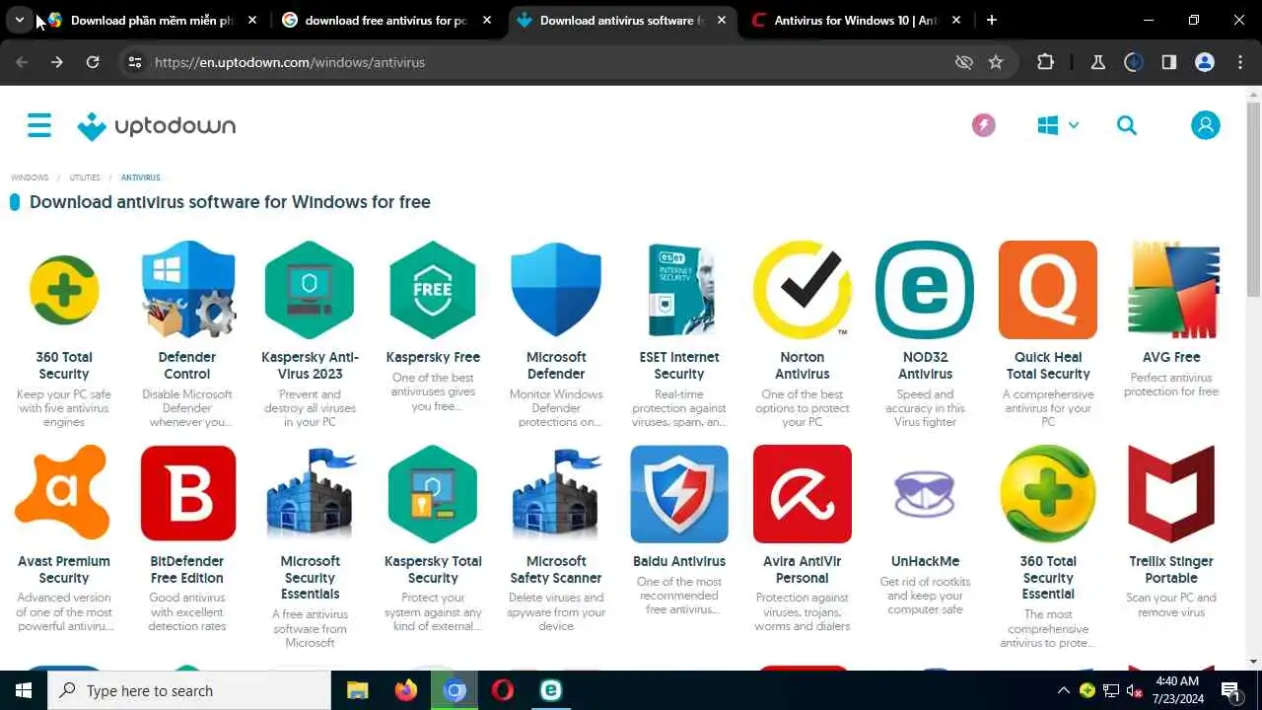Image resolution: width=1262 pixels, height=710 pixels.
Task: Open the Trellix Stinger Portable icon
Action: click(1171, 493)
